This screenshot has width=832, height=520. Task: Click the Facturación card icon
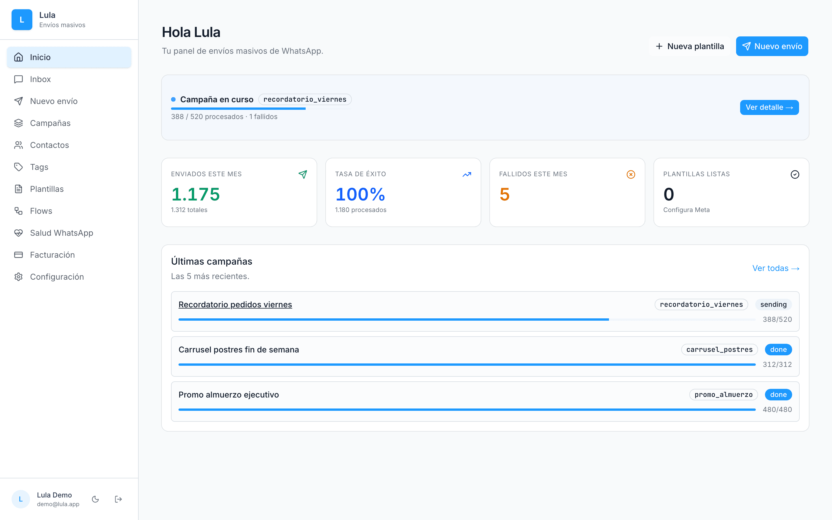pyautogui.click(x=18, y=255)
